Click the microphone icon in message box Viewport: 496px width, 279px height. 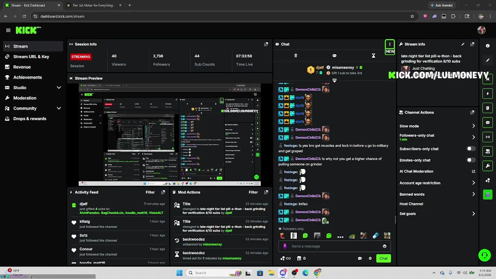coord(285,246)
